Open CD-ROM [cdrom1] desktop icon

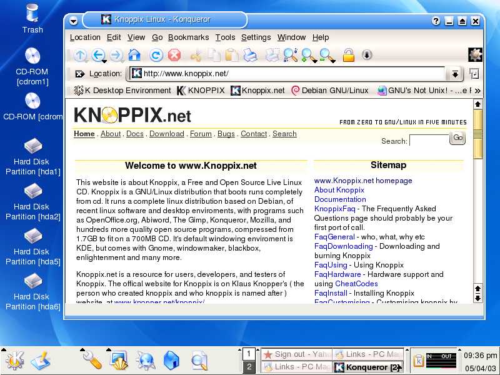[32, 66]
